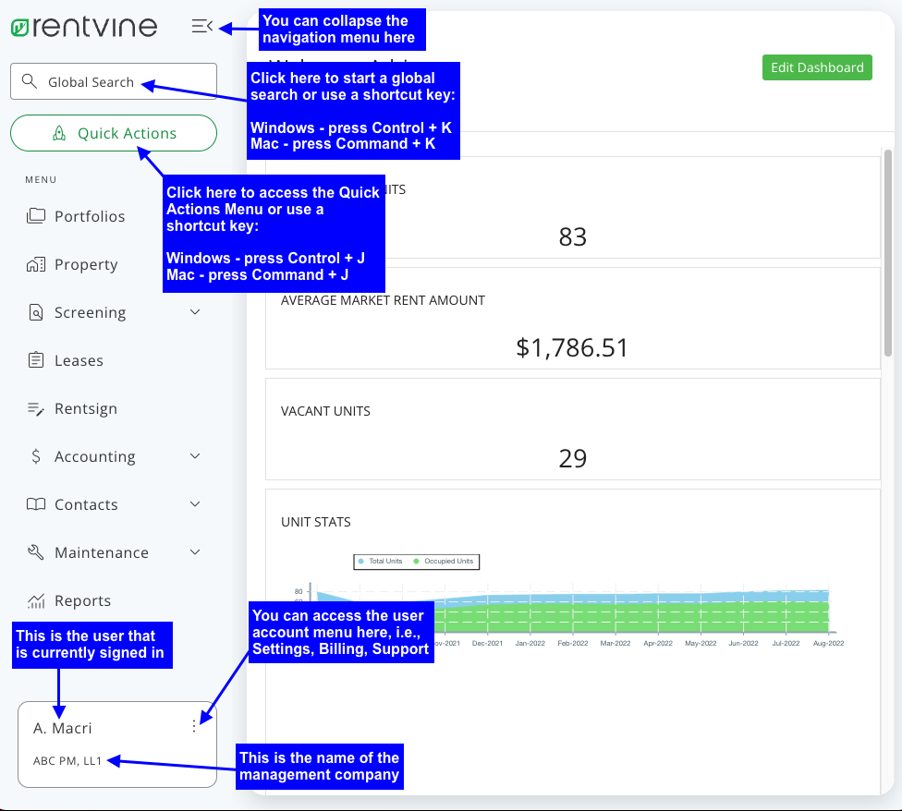This screenshot has width=902, height=811.
Task: Click the AVERAGE MARKET RENT AMOUNT heading
Action: pos(383,300)
